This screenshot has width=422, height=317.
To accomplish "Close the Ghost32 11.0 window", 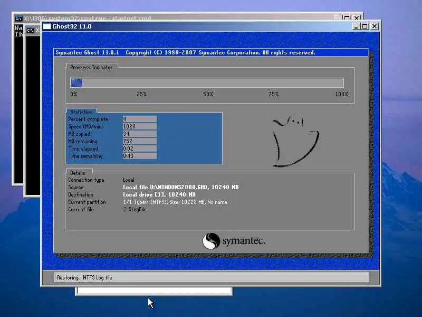I will pos(375,26).
